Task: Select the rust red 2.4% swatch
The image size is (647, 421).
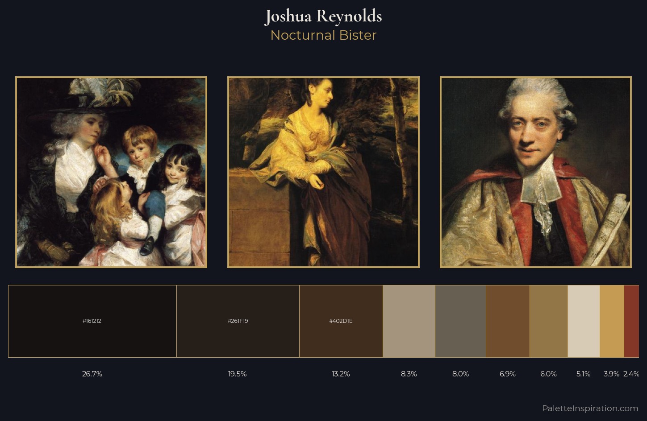Action: pos(631,321)
